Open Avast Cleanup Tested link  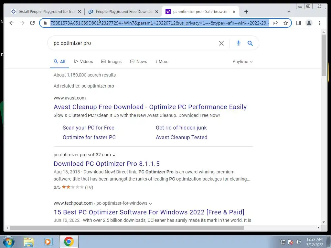click(182, 137)
